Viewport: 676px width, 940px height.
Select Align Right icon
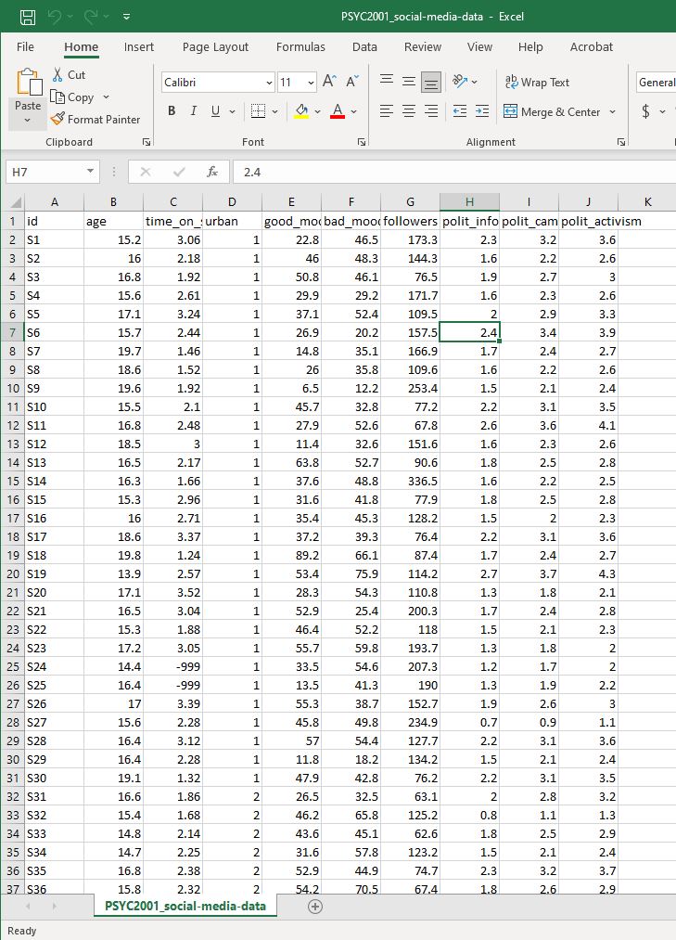pos(431,111)
